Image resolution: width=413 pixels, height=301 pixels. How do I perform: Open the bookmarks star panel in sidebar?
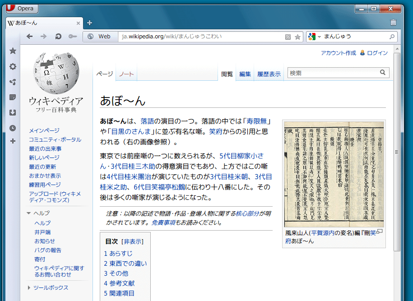coord(13,51)
